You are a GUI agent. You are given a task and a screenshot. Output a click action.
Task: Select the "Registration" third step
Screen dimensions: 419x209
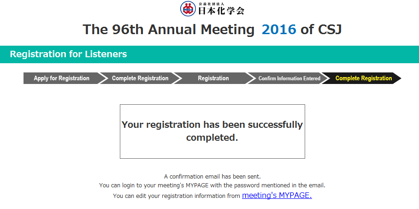[x=213, y=78]
